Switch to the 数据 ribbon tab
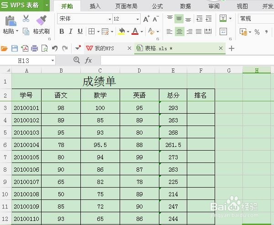Viewport: 274px width, 225px height. tap(185, 6)
